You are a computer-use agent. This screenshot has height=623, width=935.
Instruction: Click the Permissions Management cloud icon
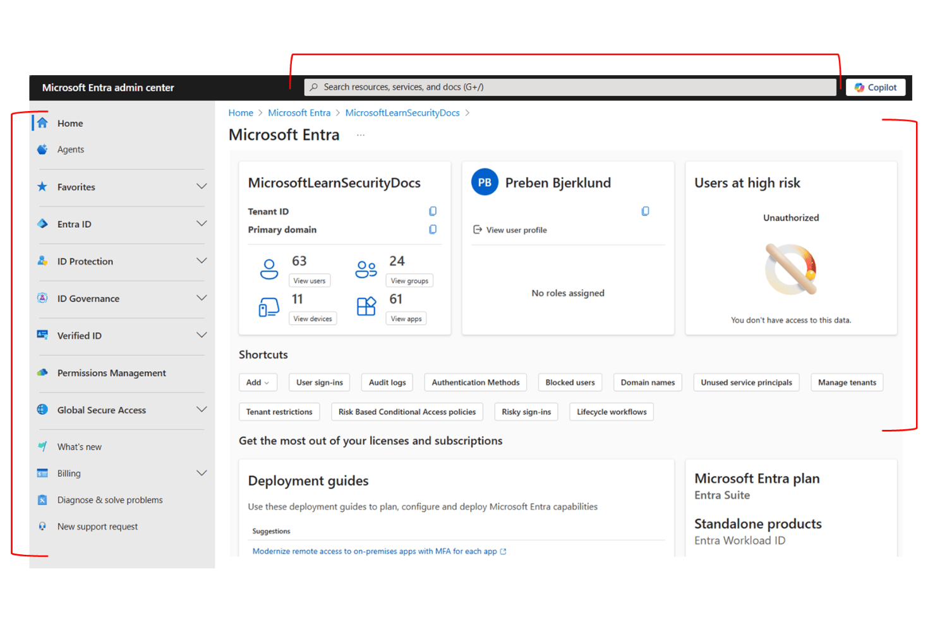pos(42,372)
